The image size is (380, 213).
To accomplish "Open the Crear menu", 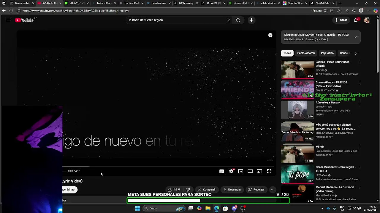I will [341, 20].
